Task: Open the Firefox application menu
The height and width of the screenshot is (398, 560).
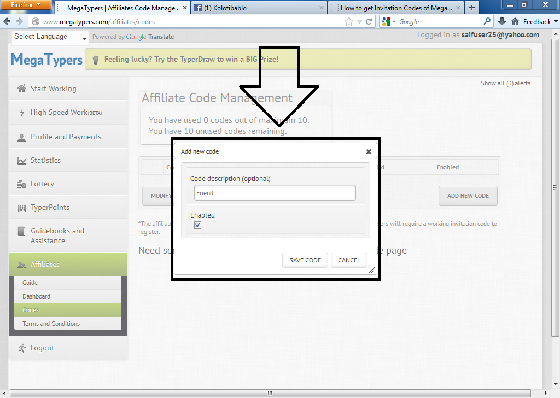Action: [26, 5]
